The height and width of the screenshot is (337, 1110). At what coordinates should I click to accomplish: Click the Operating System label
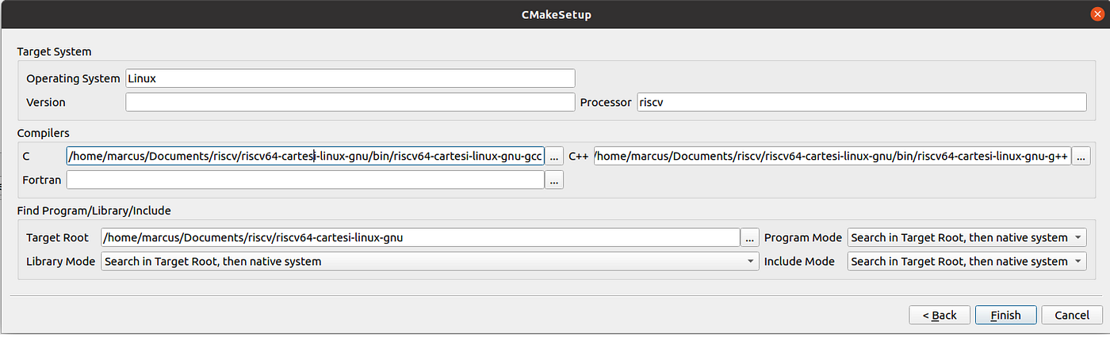[x=73, y=78]
